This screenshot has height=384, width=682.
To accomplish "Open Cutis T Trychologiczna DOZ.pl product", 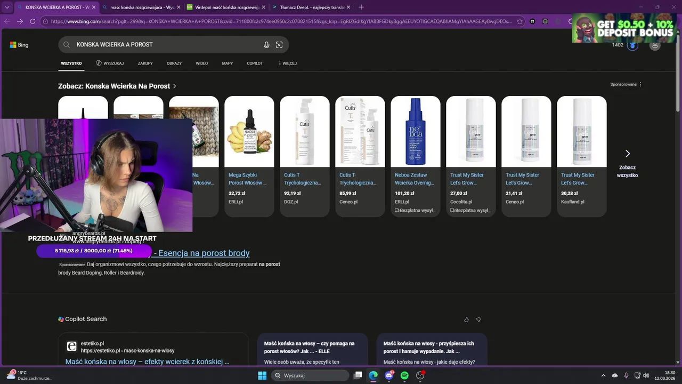I will click(x=305, y=156).
